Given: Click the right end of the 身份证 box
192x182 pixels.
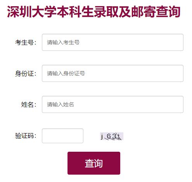Looking at the screenshot, I should click(x=180, y=73).
